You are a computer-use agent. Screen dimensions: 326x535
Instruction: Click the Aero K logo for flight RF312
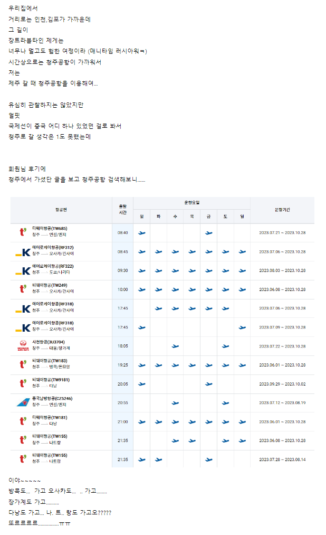point(23,252)
